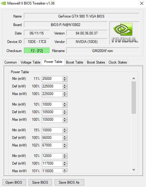Increase the first Min (mW) 25000 value
This screenshot has height=187, width=146.
[65, 78]
